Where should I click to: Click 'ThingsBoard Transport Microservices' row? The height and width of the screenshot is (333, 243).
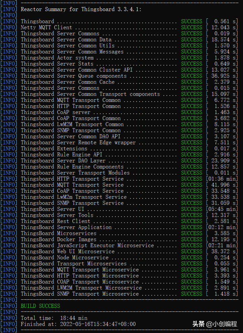tap(119, 264)
